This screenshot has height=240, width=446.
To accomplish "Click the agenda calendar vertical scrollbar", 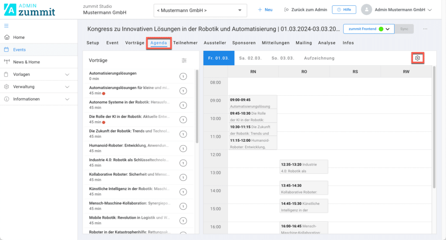I will (x=434, y=126).
